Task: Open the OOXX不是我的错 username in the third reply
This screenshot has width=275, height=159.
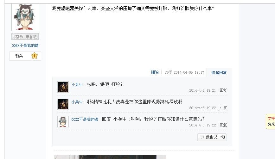Action: pos(85,119)
